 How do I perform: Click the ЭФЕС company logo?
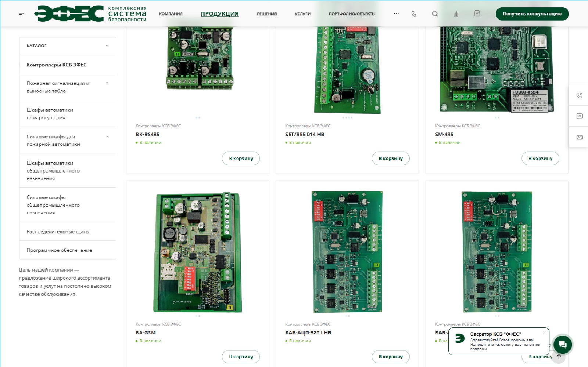pyautogui.click(x=90, y=14)
